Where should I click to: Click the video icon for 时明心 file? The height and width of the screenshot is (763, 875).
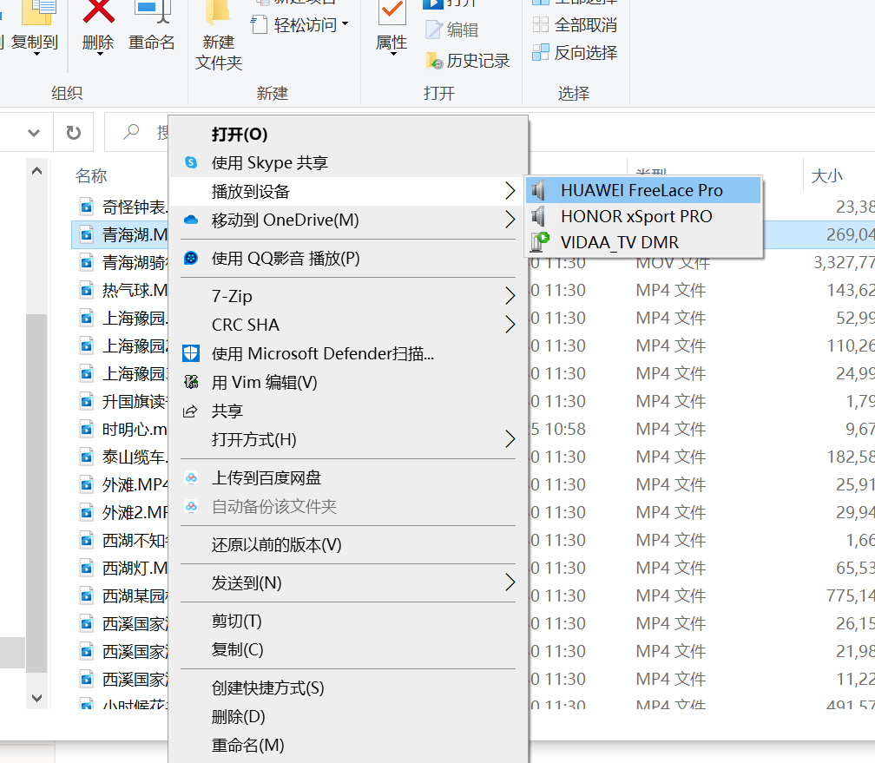87,429
